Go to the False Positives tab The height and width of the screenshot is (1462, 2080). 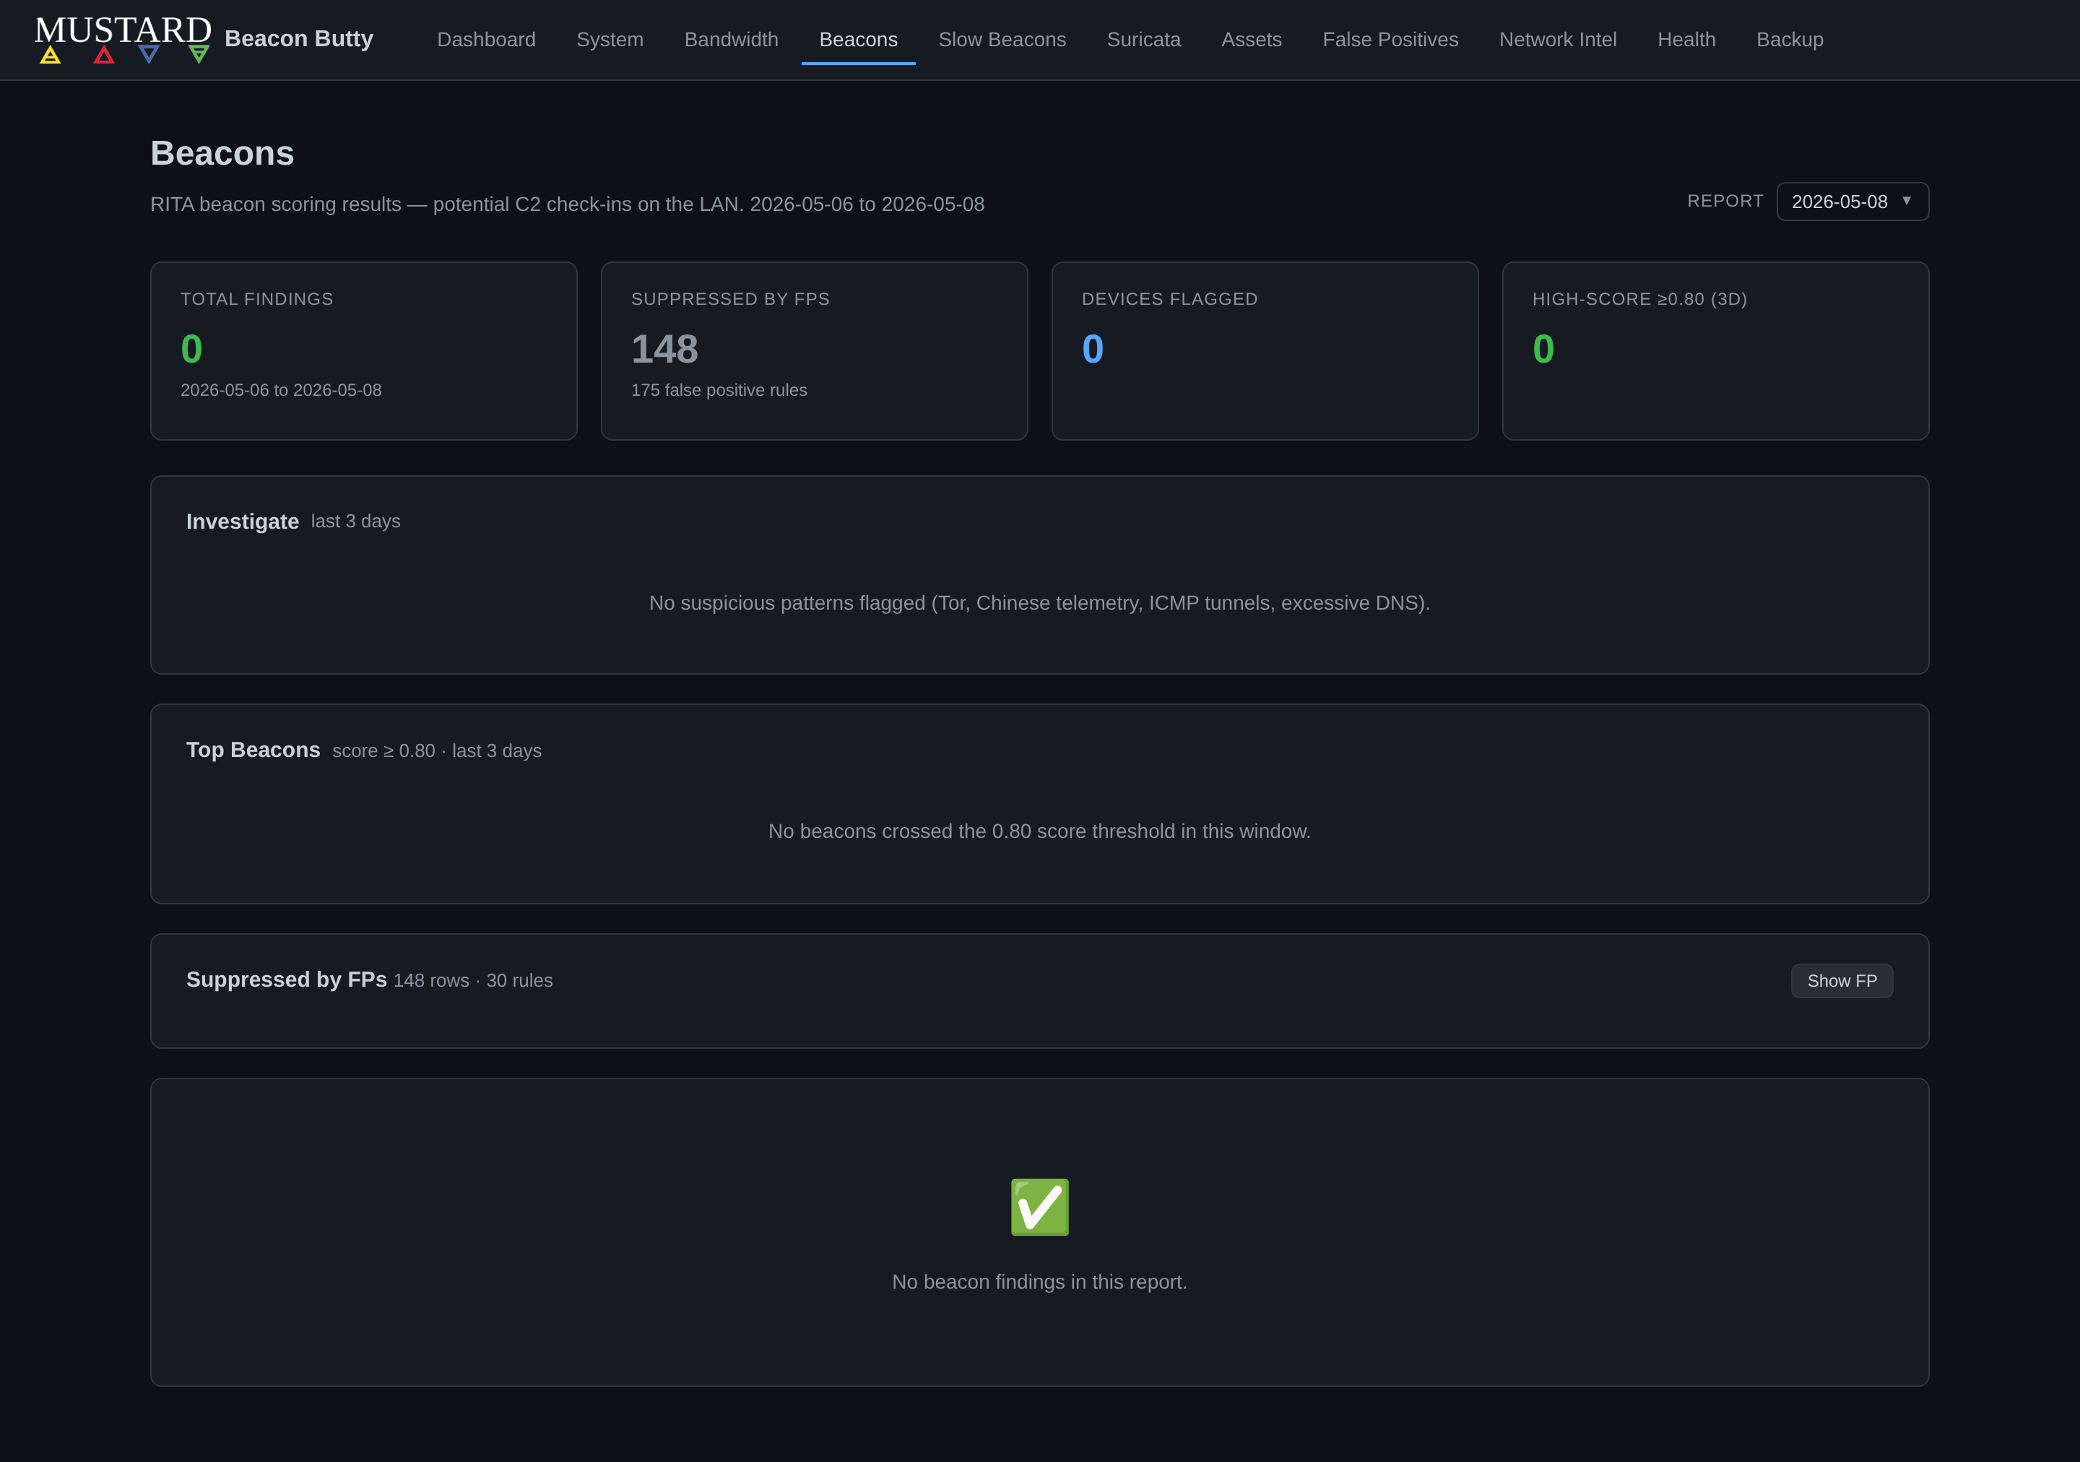point(1390,40)
